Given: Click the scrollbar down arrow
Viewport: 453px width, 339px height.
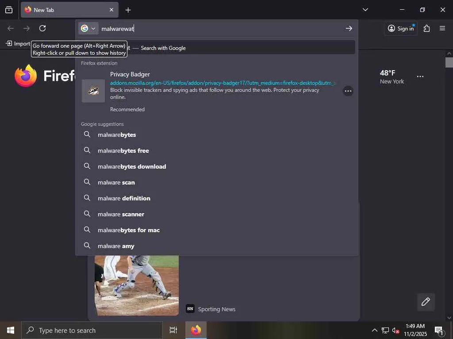Looking at the screenshot, I should click(x=449, y=318).
